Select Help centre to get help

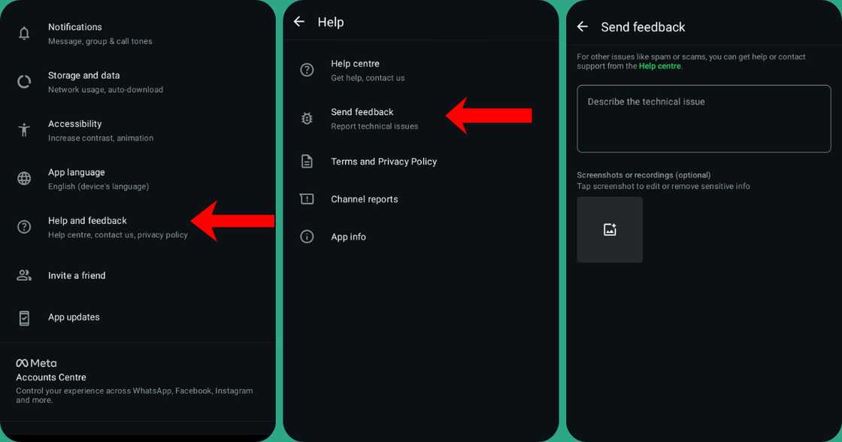click(355, 69)
